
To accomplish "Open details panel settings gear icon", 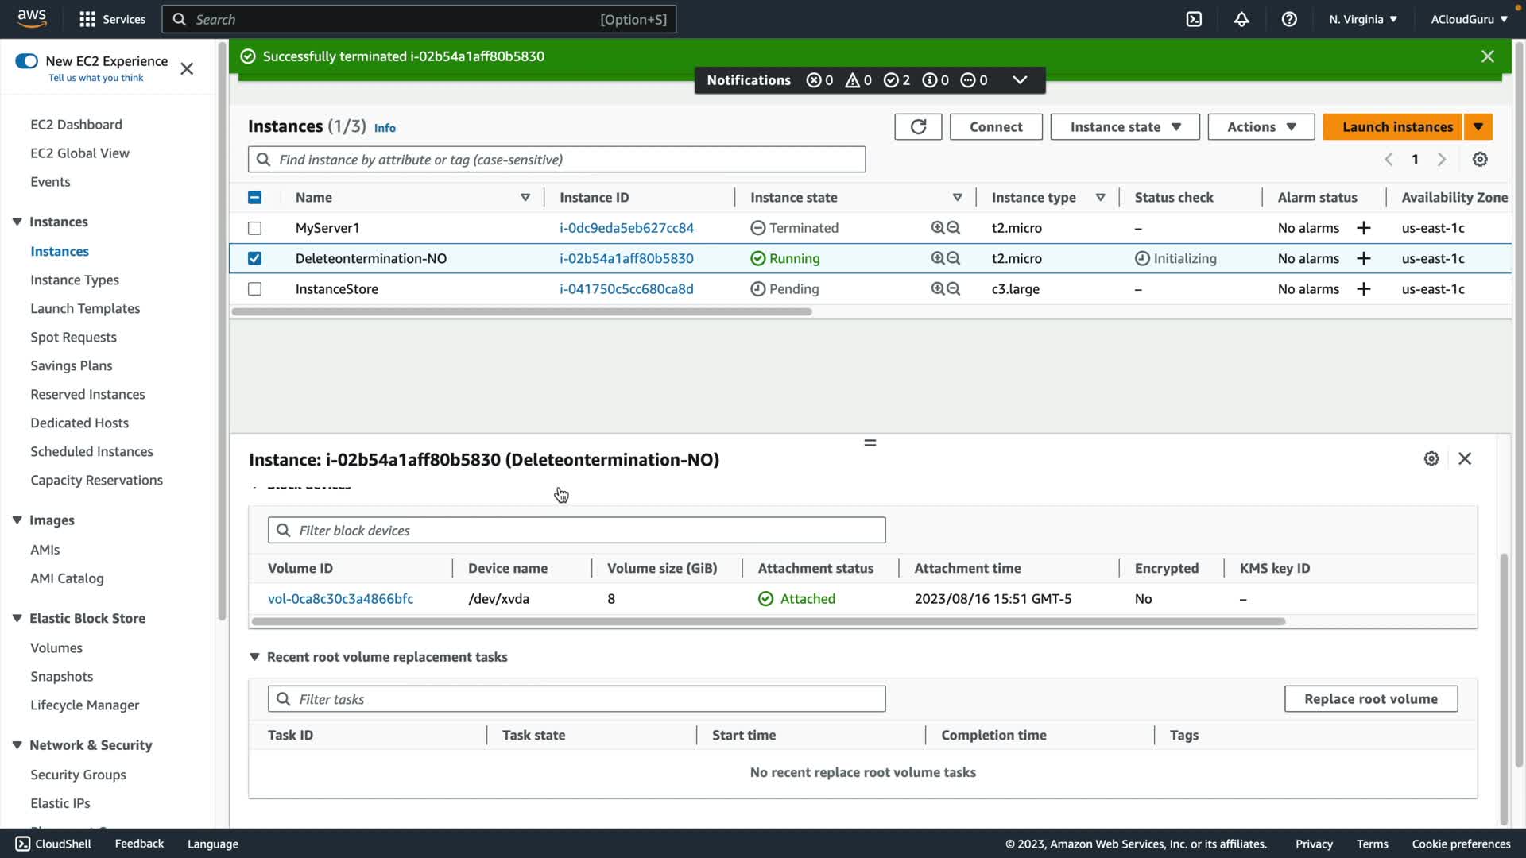I will tap(1431, 459).
